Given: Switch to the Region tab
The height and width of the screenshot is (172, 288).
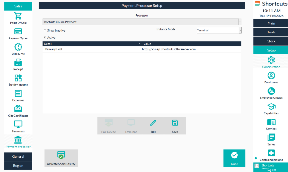Looking at the screenshot, I should click(18, 166).
